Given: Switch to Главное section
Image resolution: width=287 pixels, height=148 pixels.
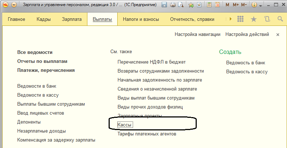Looking at the screenshot, I should (17, 19).
